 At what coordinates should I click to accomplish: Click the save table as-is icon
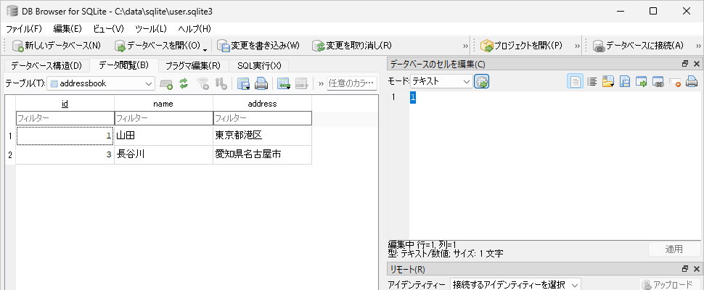[x=244, y=83]
